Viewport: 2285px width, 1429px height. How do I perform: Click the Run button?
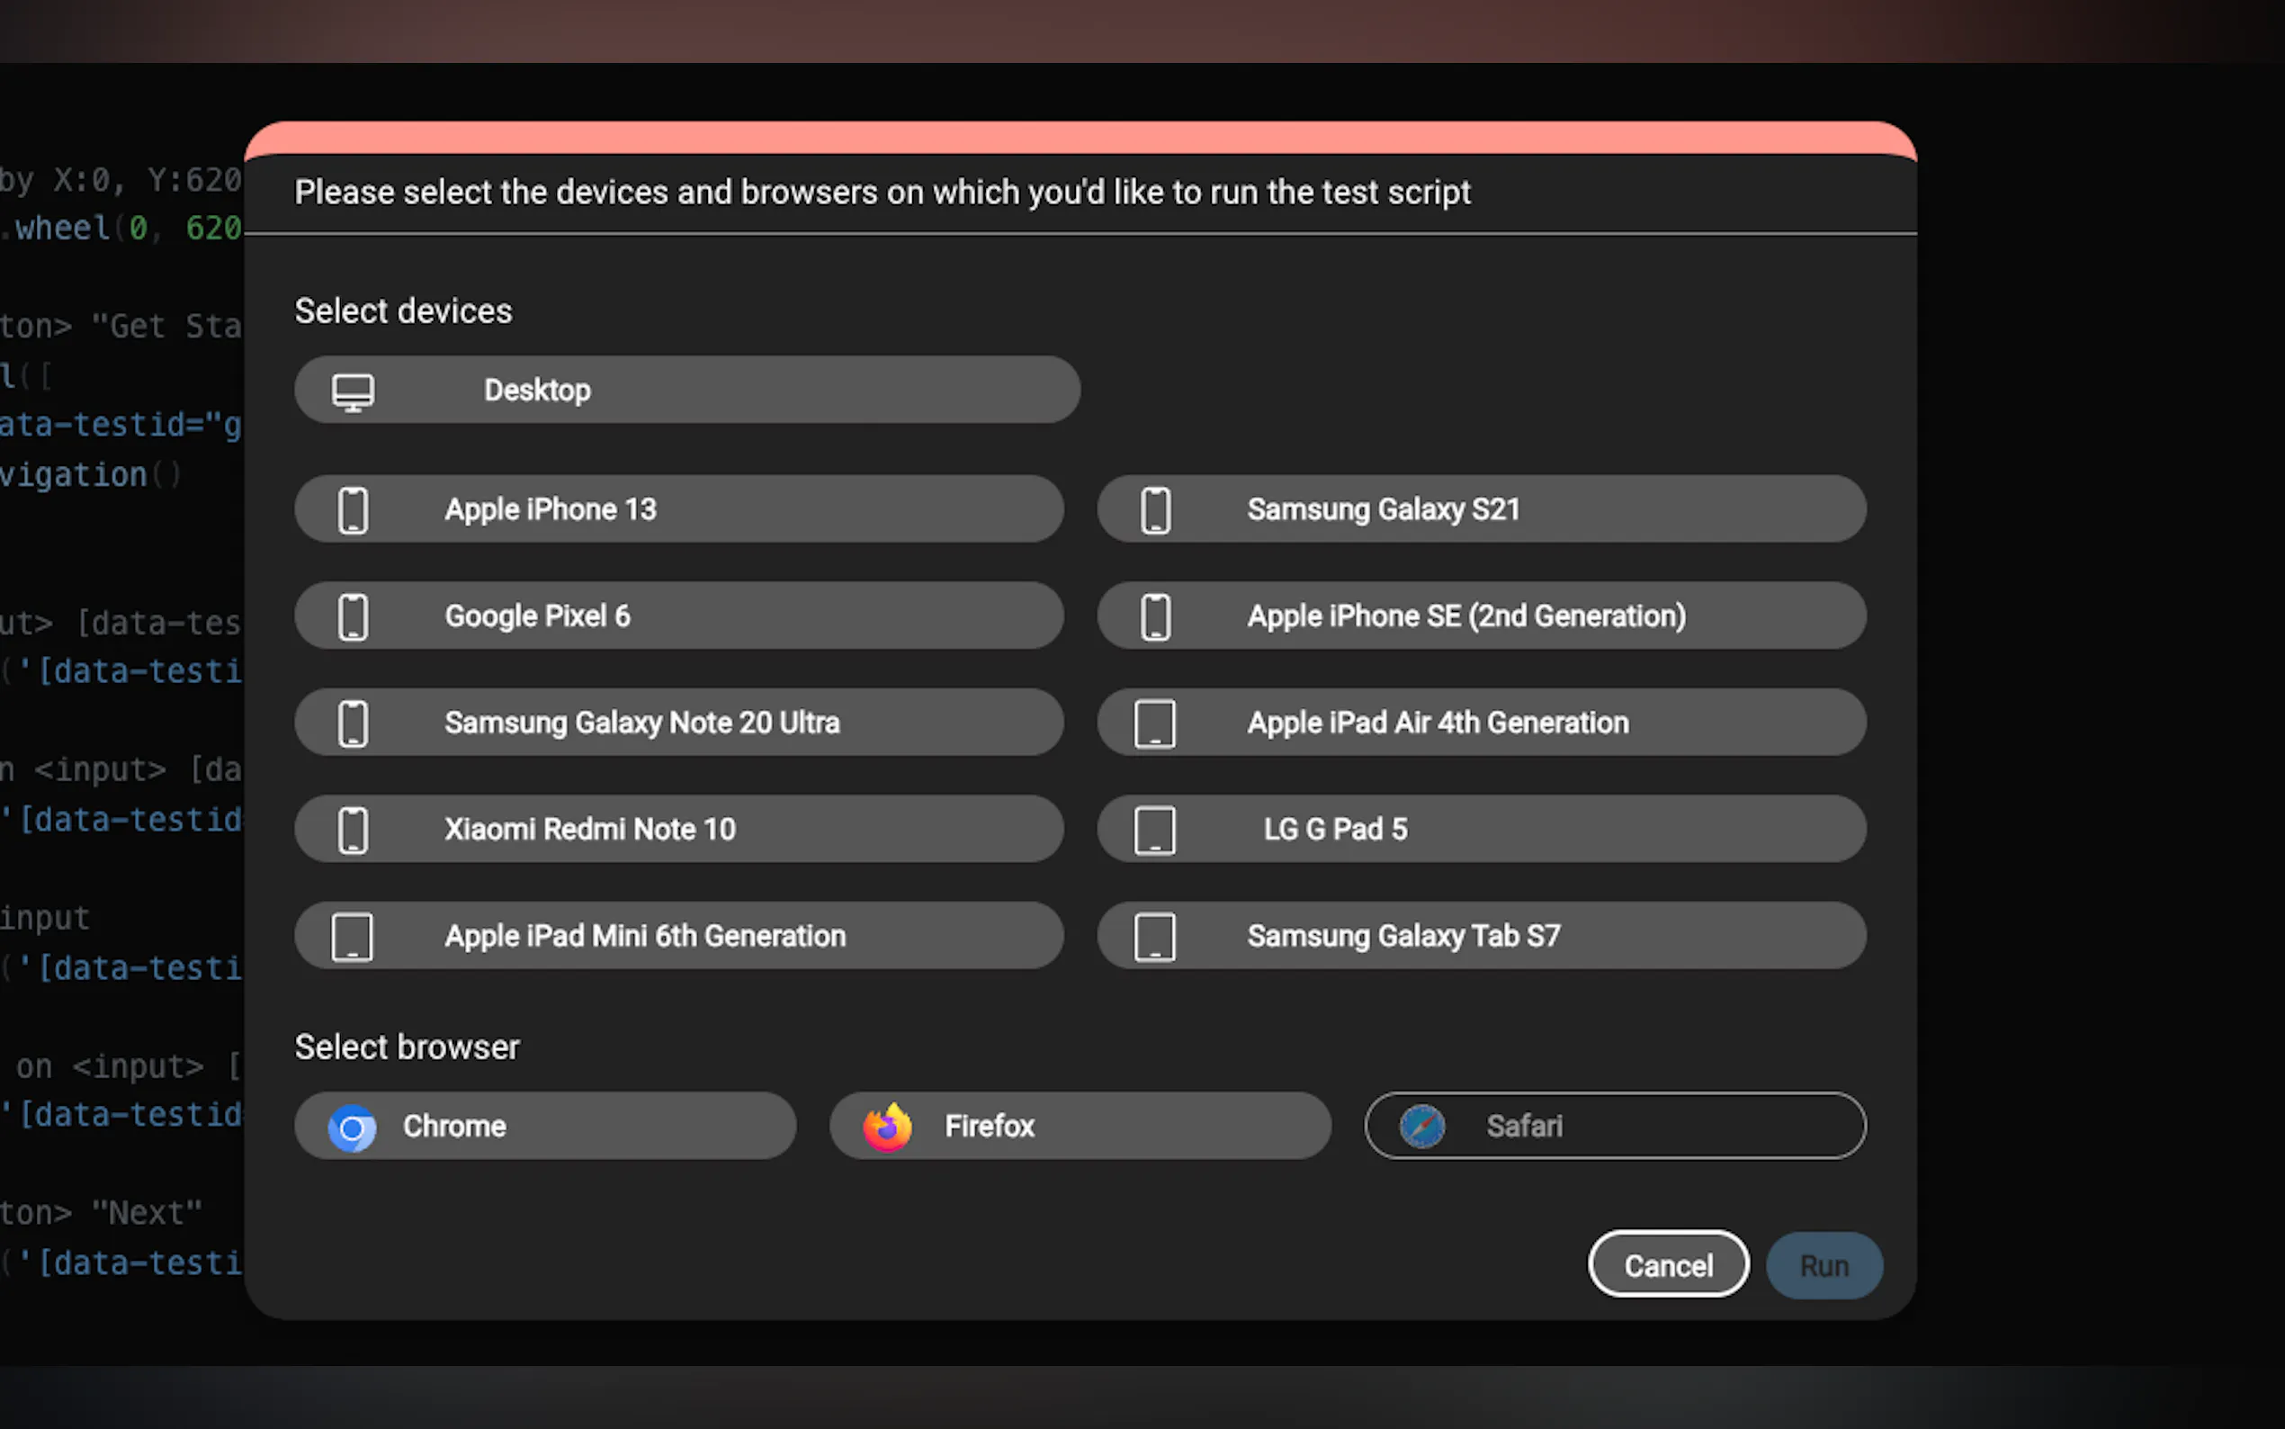[1824, 1265]
